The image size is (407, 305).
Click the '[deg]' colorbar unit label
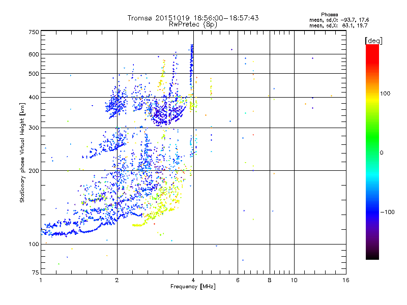[373, 41]
